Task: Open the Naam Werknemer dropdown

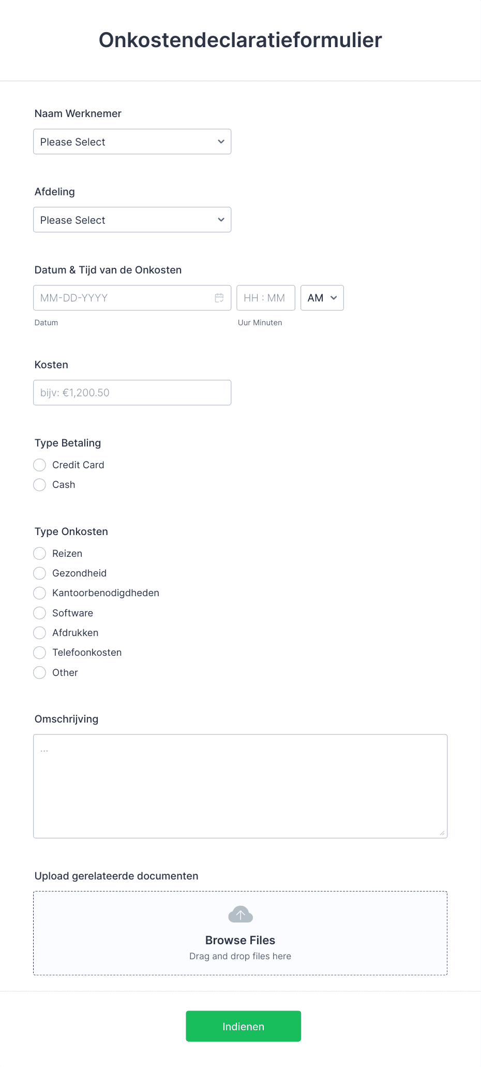Action: point(132,141)
